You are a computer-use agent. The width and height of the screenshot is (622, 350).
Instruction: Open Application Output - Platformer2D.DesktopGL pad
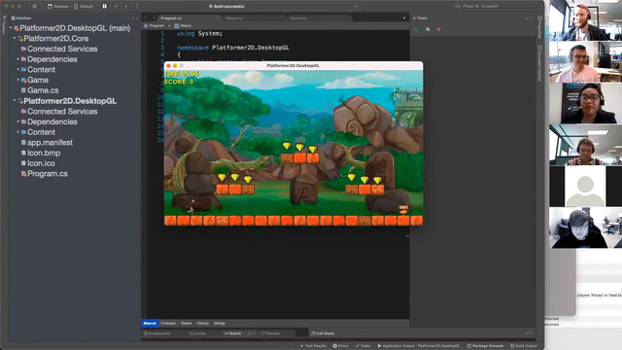(419, 346)
